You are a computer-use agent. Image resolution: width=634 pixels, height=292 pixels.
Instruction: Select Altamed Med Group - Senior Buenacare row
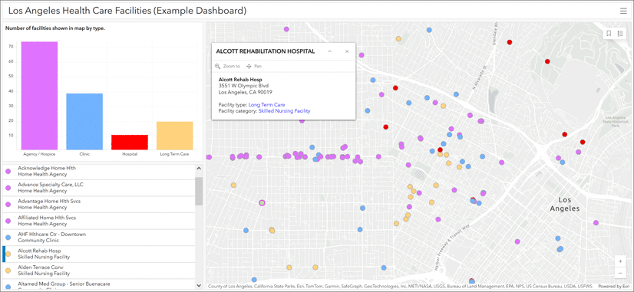99,284
